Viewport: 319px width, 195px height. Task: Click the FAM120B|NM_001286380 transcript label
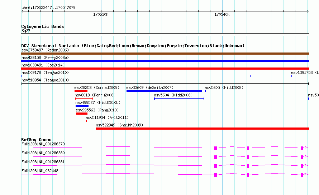pos(43,153)
